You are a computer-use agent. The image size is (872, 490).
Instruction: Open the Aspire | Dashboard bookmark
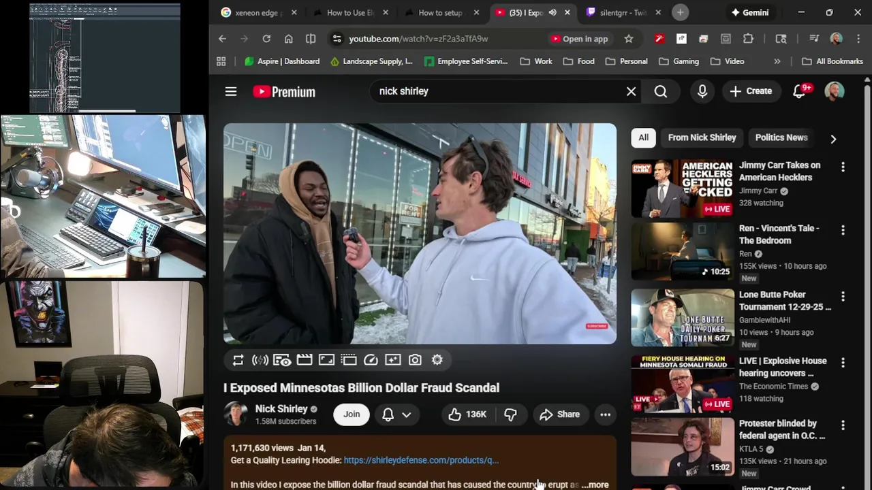coord(282,61)
